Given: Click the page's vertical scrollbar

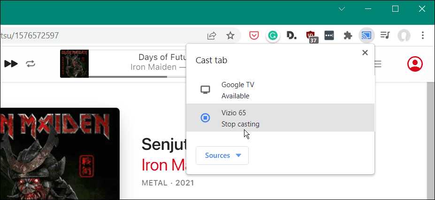Looking at the screenshot, I should pyautogui.click(x=431, y=141).
